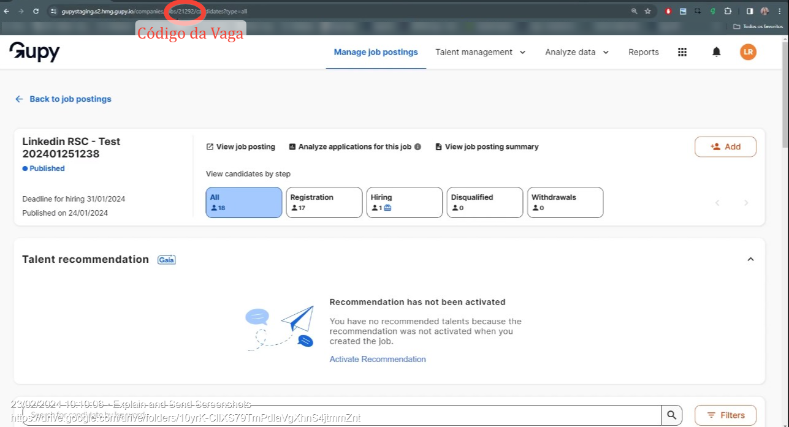Open the Extensions puzzle icon
Screen dimensions: 789x427
728,11
